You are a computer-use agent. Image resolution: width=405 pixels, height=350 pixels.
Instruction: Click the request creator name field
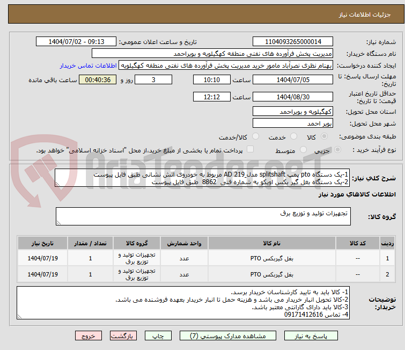[x=226, y=65]
